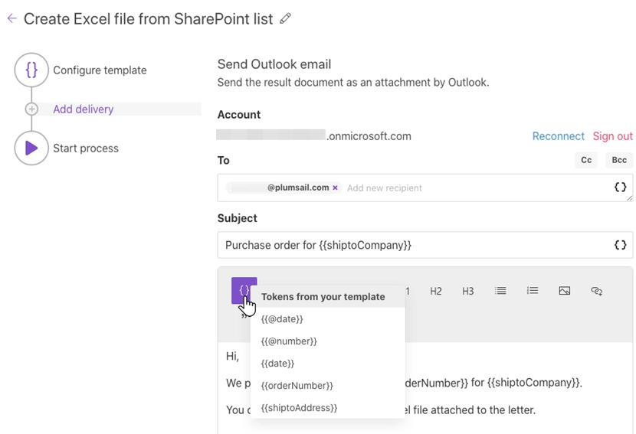The height and width of the screenshot is (434, 636).
Task: Click the purple token braces button in the editor toolbar
Action: point(244,291)
